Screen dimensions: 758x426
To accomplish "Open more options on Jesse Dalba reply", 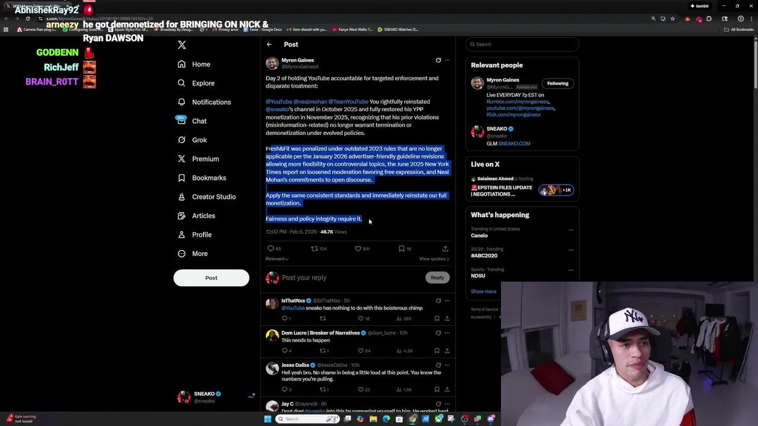I will click(x=447, y=365).
